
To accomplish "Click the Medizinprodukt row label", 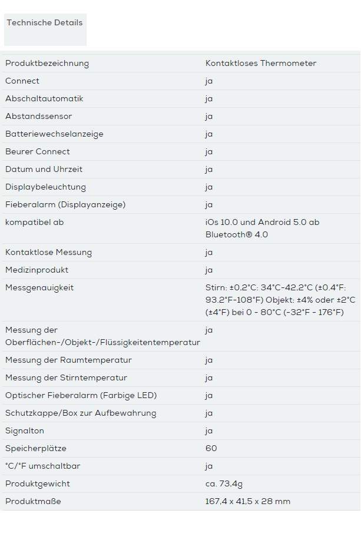I will coord(37,270).
